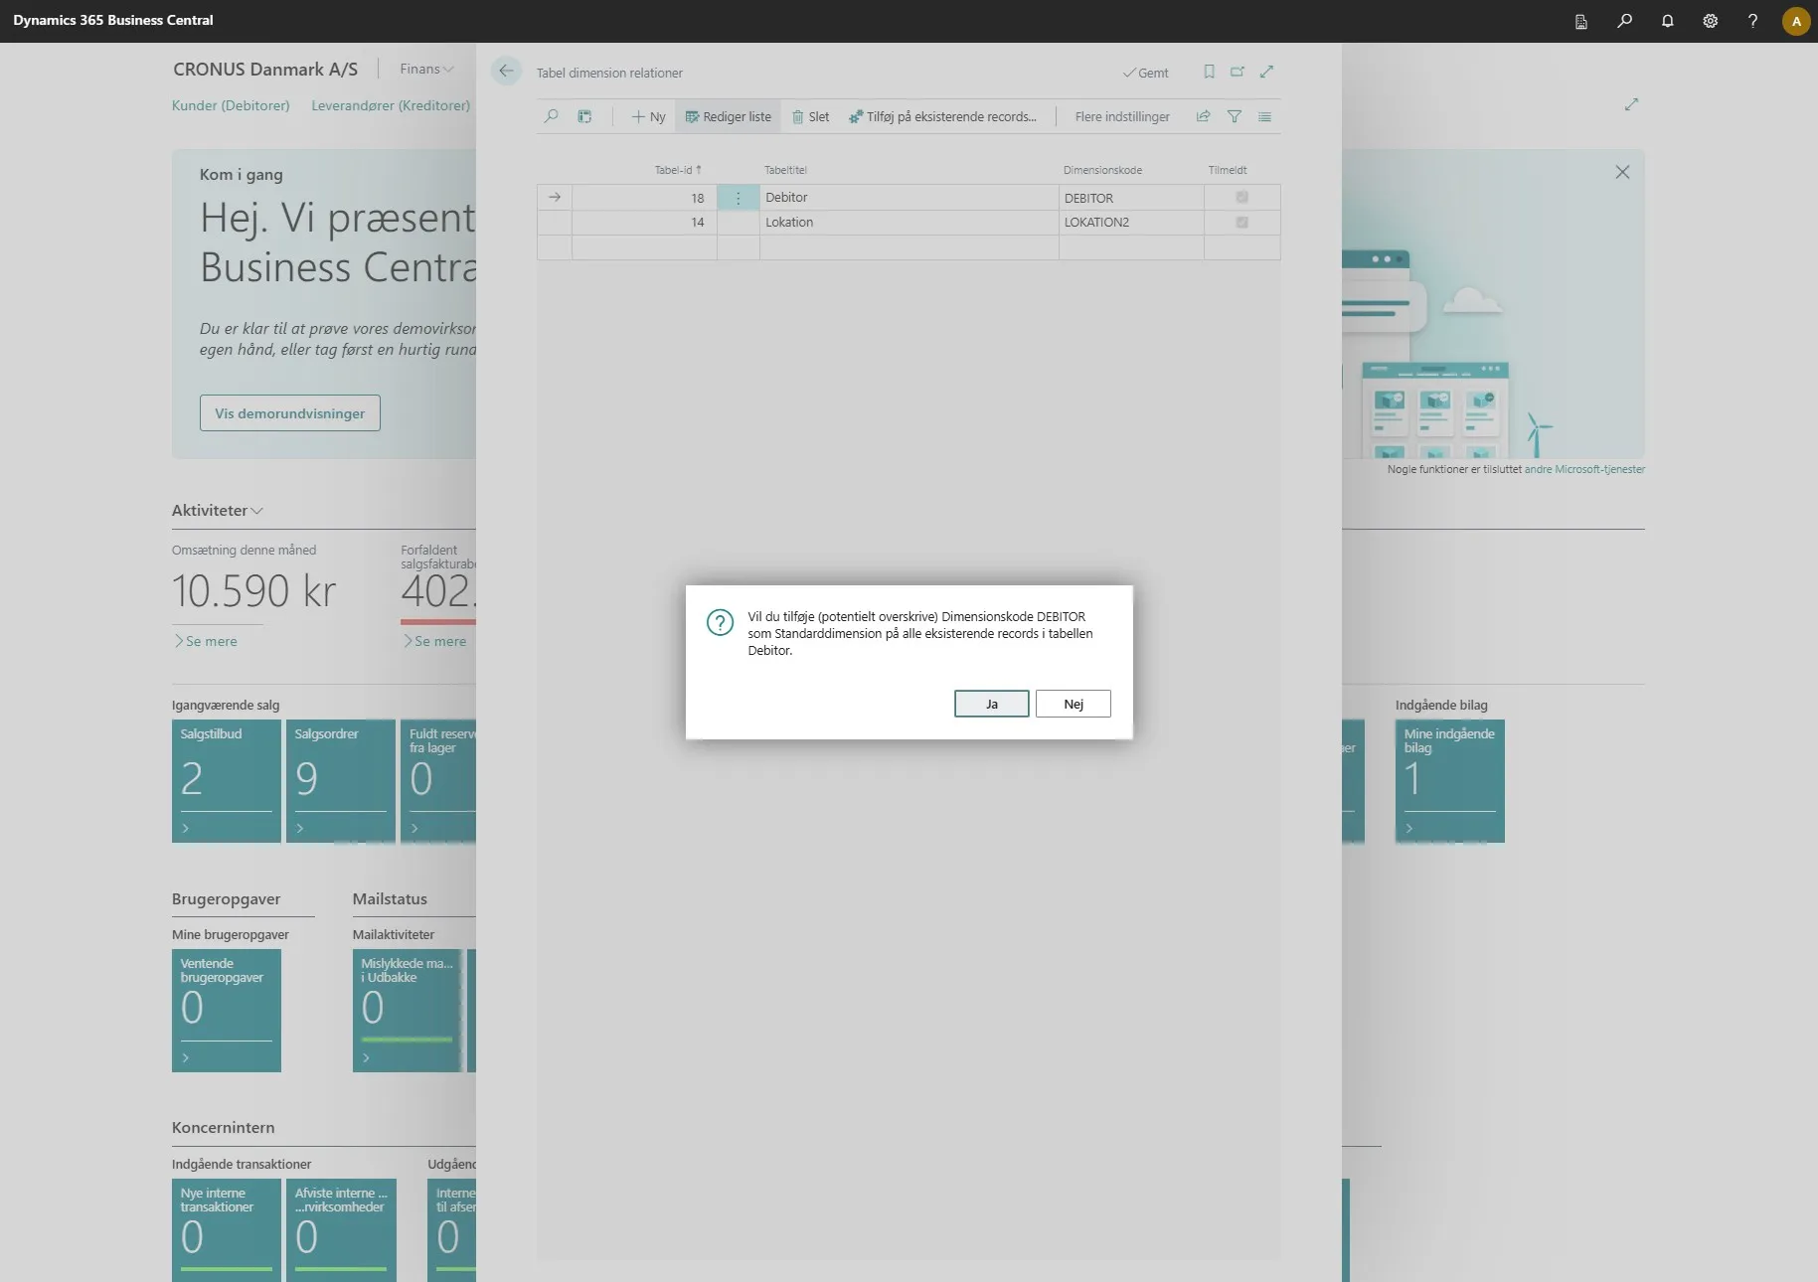Screen dimensions: 1818x1282
Task: Choose Tilføj på eksisterende records action
Action: (942, 116)
